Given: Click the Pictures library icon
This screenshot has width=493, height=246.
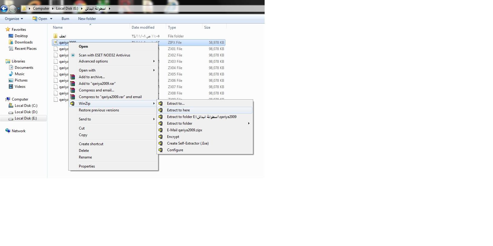Looking at the screenshot, I should coord(11,80).
